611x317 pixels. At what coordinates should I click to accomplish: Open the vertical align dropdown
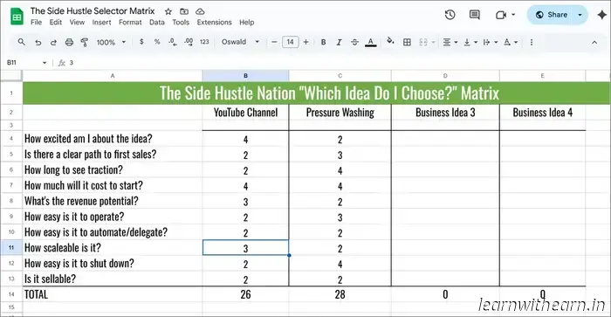470,42
